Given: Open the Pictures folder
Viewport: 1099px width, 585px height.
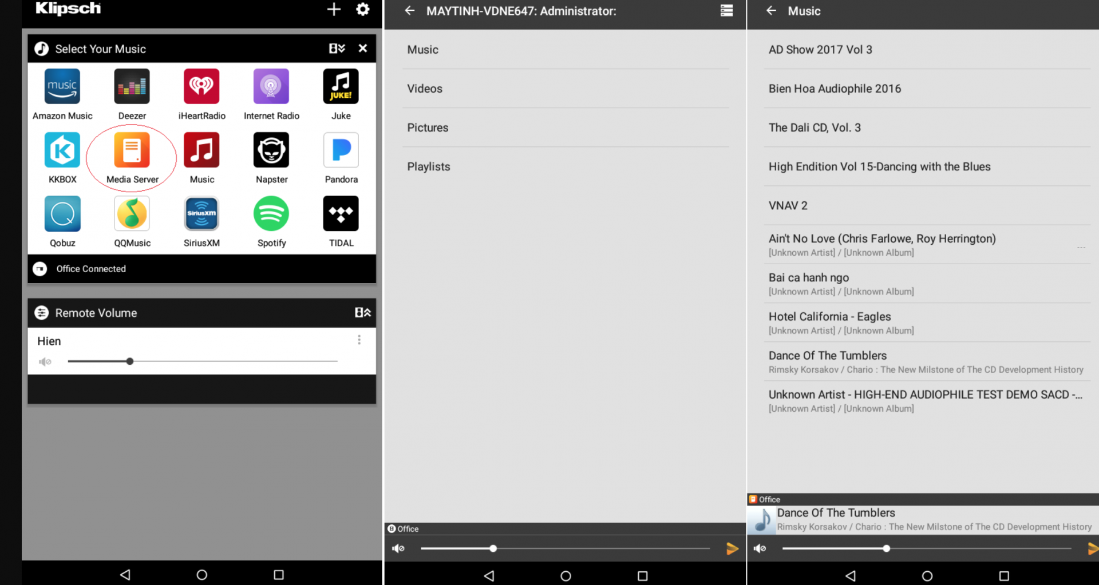Looking at the screenshot, I should point(566,128).
